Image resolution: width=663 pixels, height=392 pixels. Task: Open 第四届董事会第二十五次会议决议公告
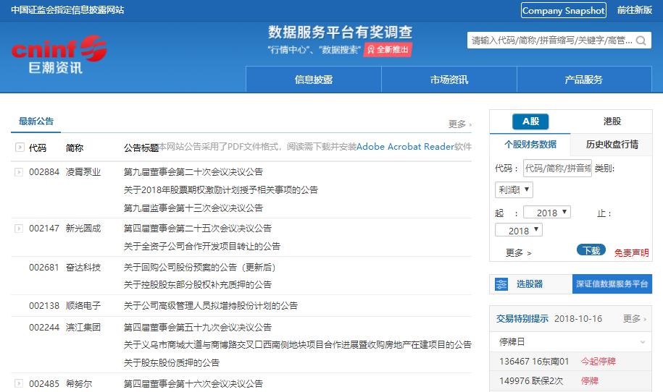tap(198, 229)
